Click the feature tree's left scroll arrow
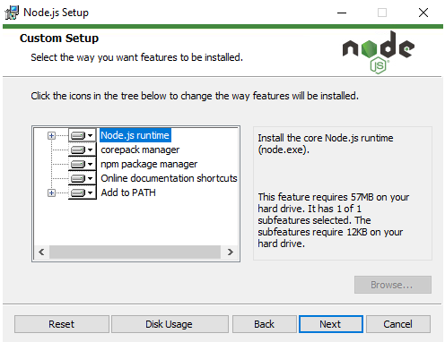Viewport: 445px width, 342px height. [x=41, y=252]
